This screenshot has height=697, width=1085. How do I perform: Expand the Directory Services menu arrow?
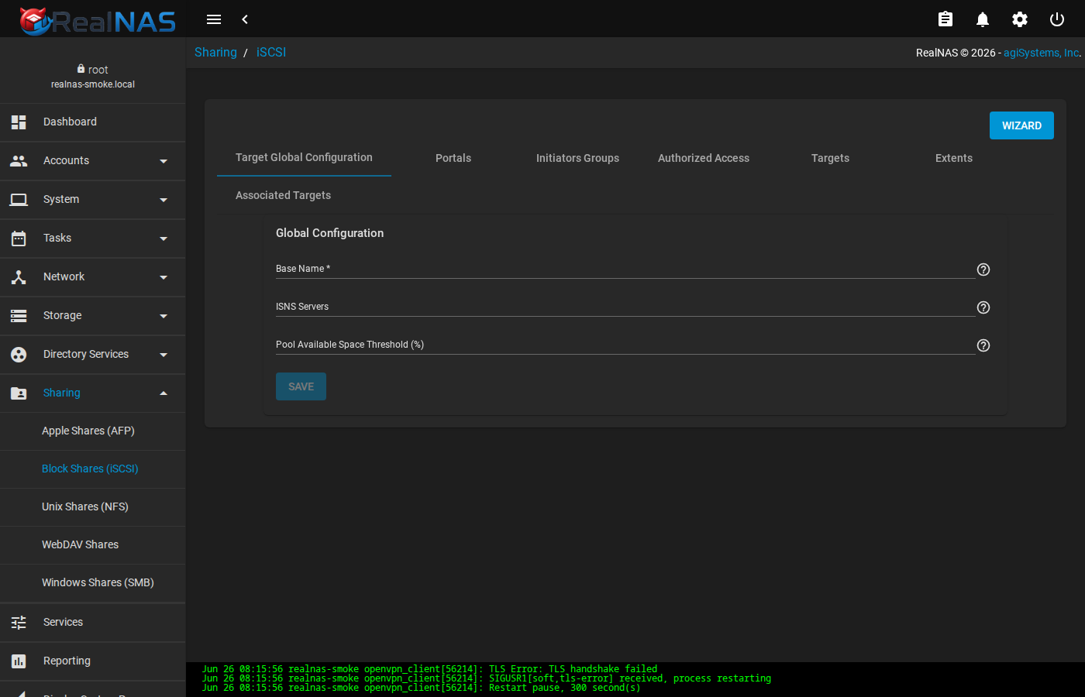[x=164, y=355]
